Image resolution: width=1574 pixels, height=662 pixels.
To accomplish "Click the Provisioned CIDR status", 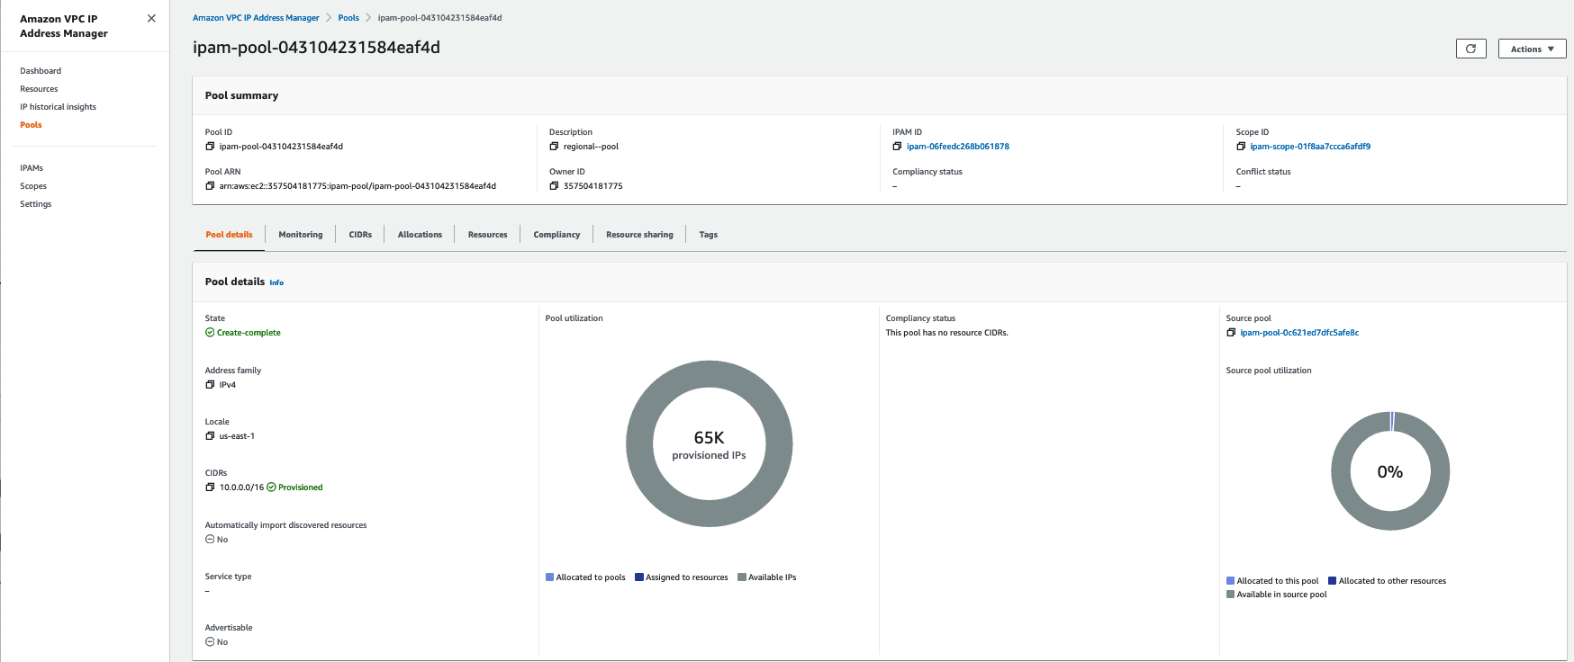I will pos(294,488).
